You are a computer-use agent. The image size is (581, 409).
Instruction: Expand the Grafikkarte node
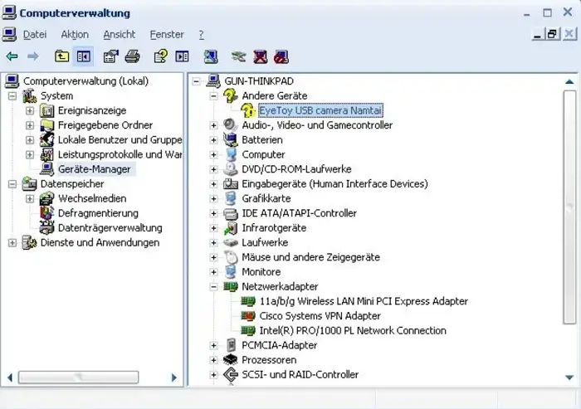(213, 199)
